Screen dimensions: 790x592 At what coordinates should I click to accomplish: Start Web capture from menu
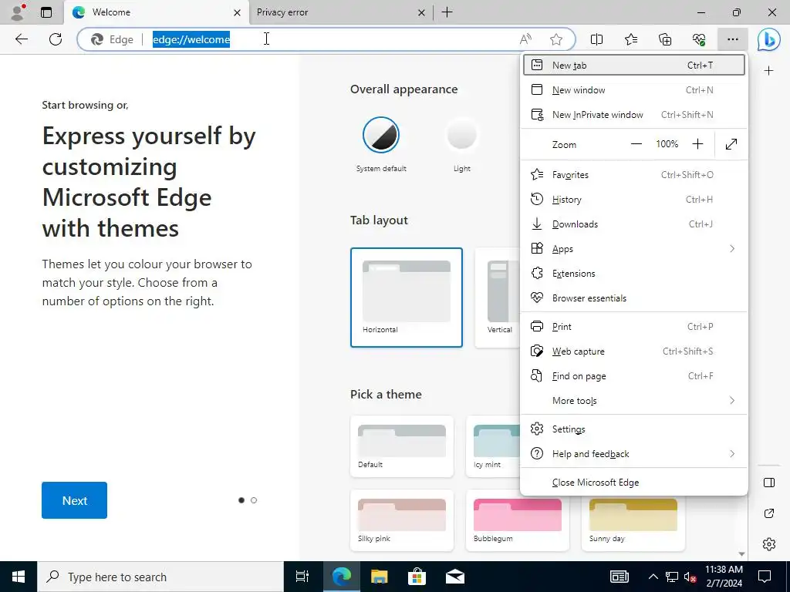(x=634, y=351)
